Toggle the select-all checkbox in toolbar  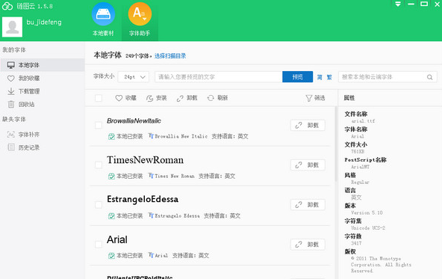(99, 98)
